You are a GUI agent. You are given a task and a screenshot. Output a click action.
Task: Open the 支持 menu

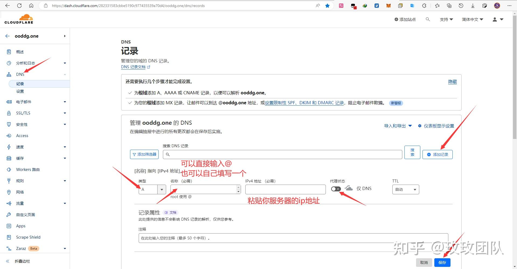coord(446,19)
